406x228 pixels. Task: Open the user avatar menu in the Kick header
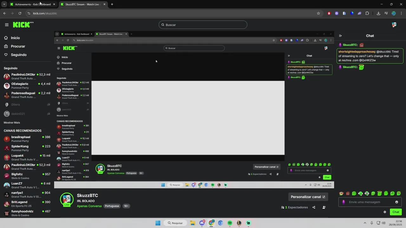(x=394, y=25)
